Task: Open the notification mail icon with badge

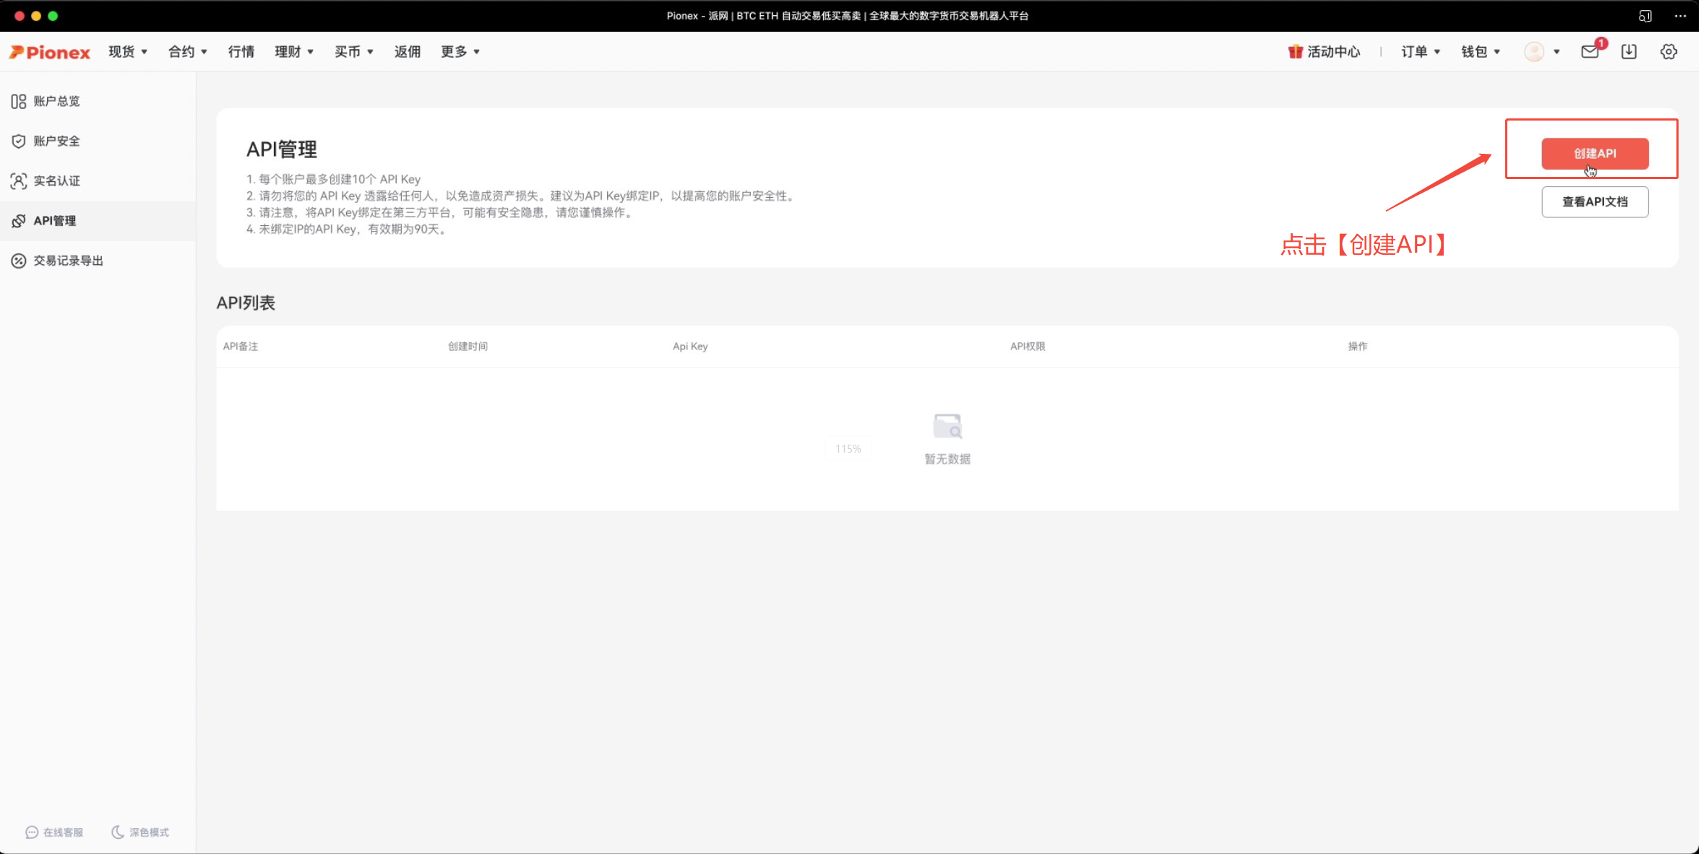Action: [x=1589, y=51]
